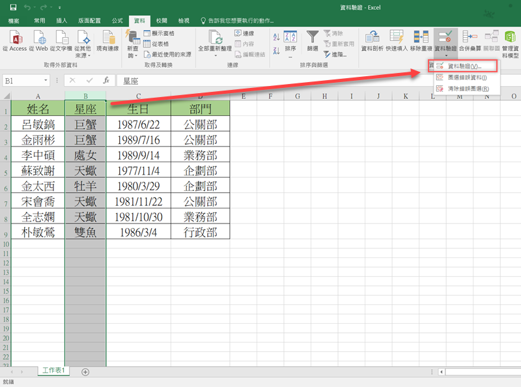Switch to the 公式 ribbon tab
521x387 pixels.
[117, 21]
